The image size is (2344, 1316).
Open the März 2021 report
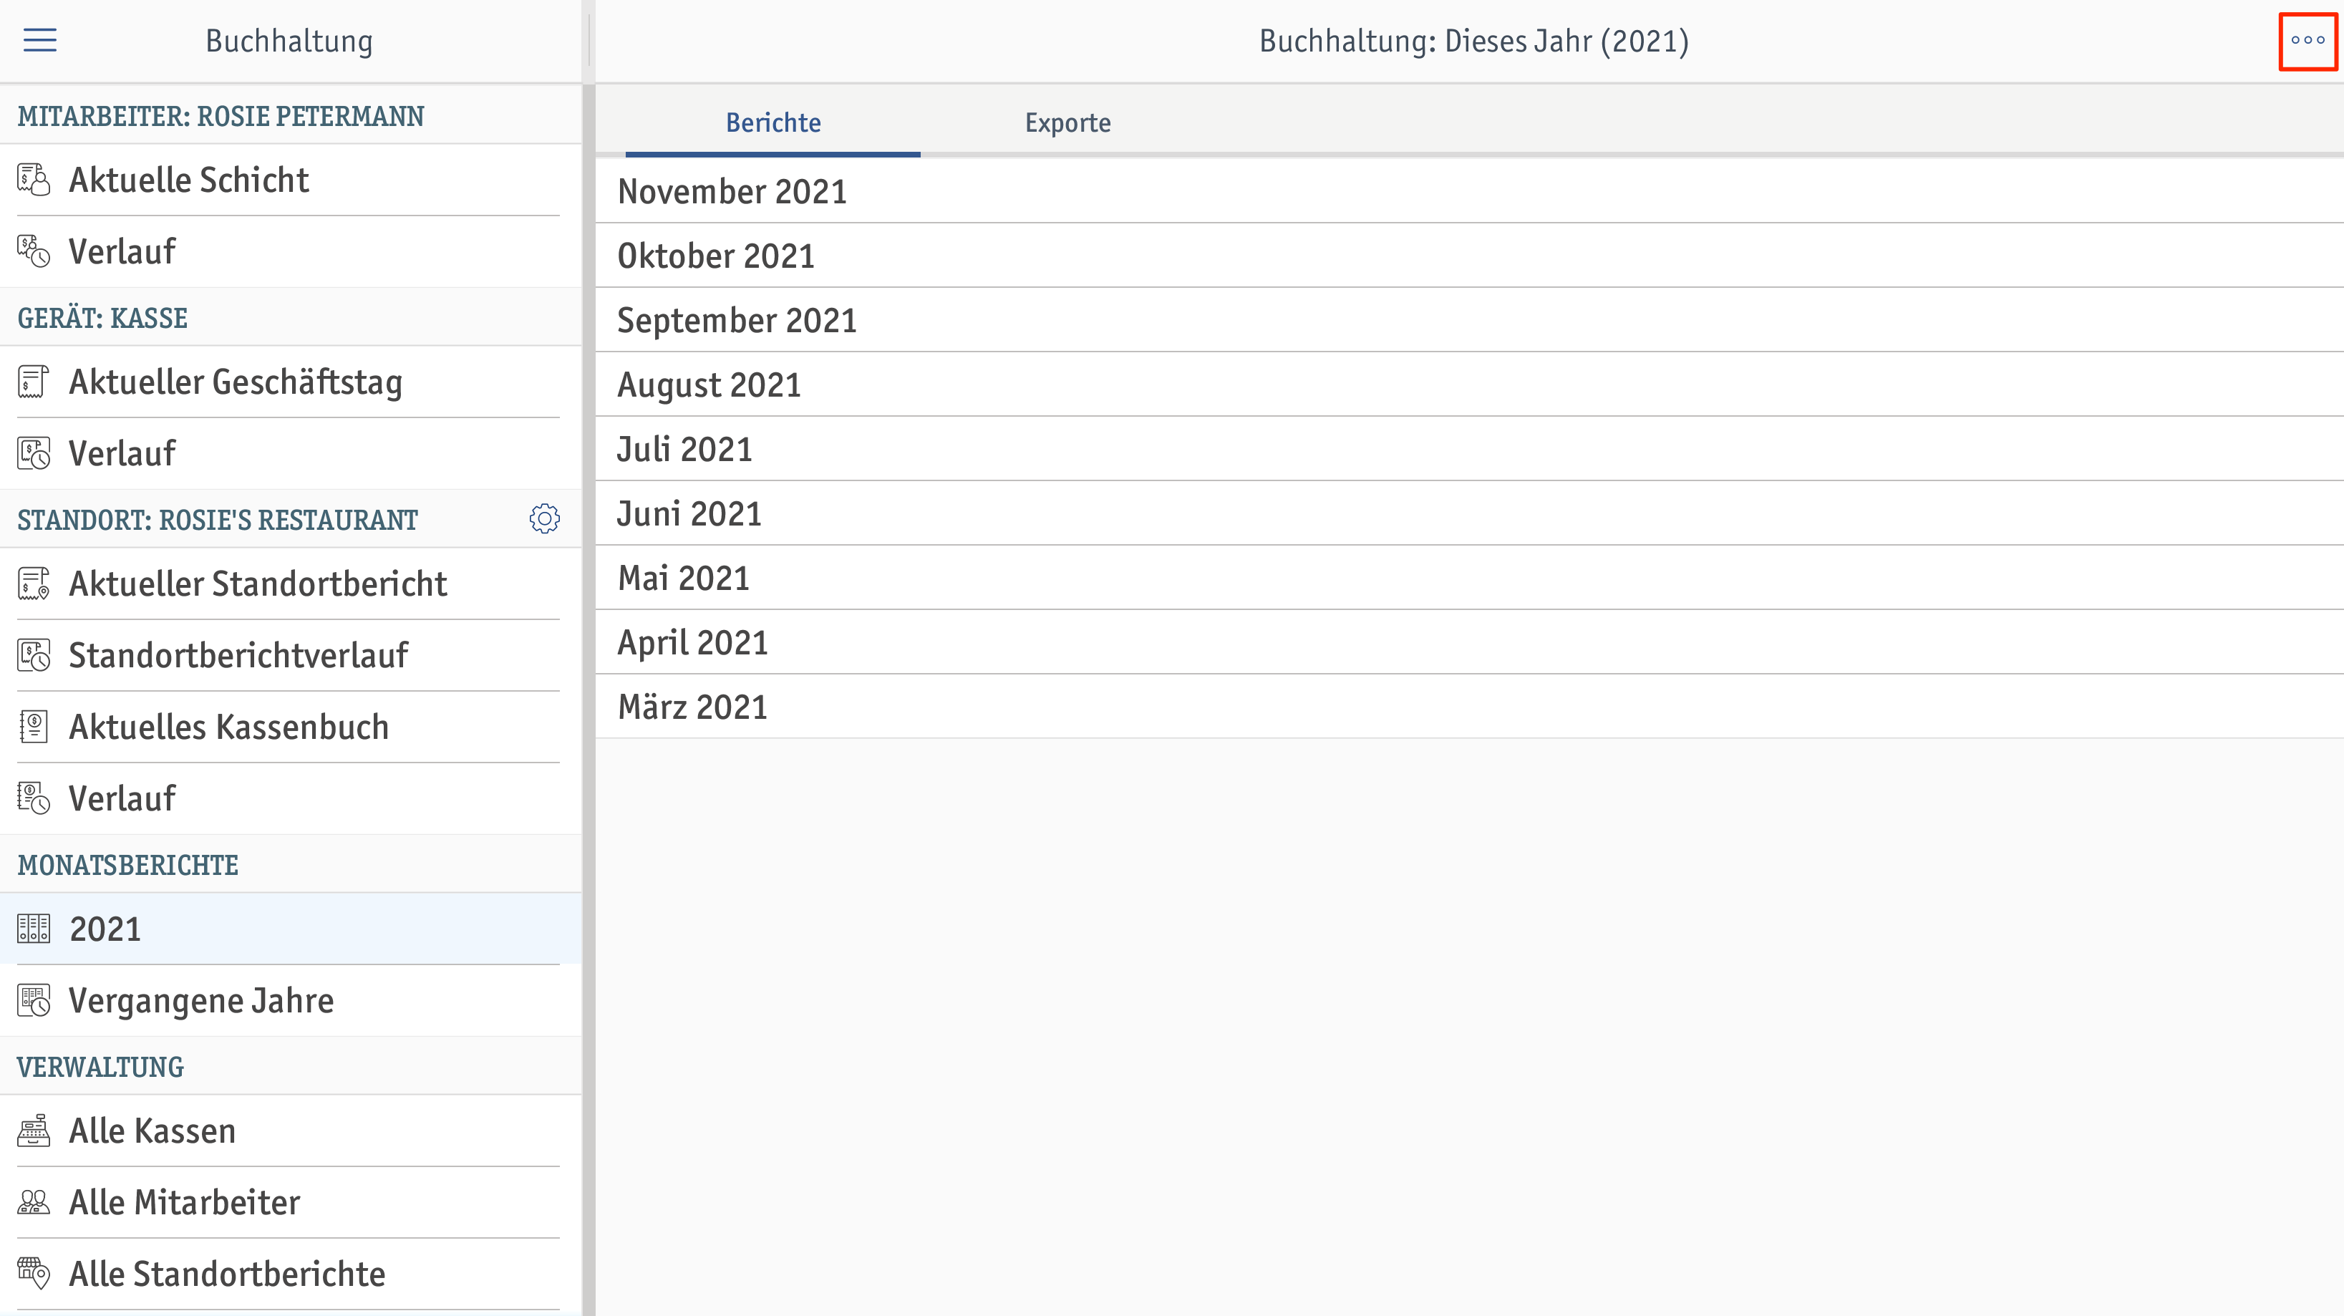1470,706
